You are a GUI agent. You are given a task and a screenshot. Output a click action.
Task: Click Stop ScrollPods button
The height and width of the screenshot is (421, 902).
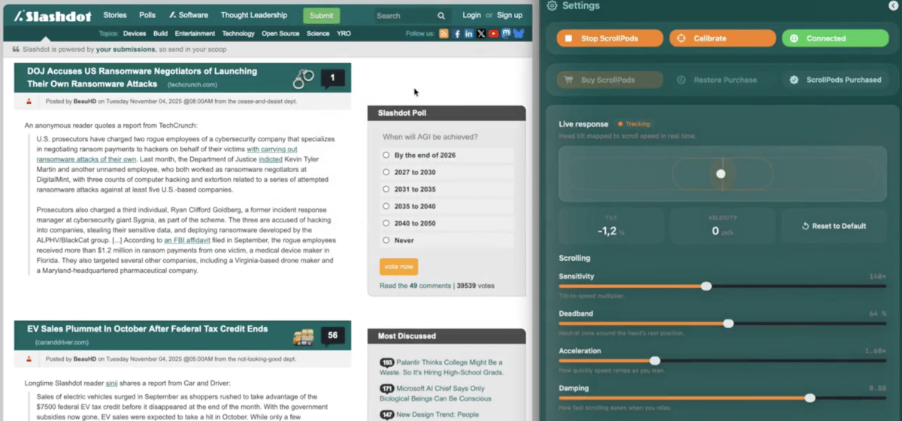pos(610,38)
